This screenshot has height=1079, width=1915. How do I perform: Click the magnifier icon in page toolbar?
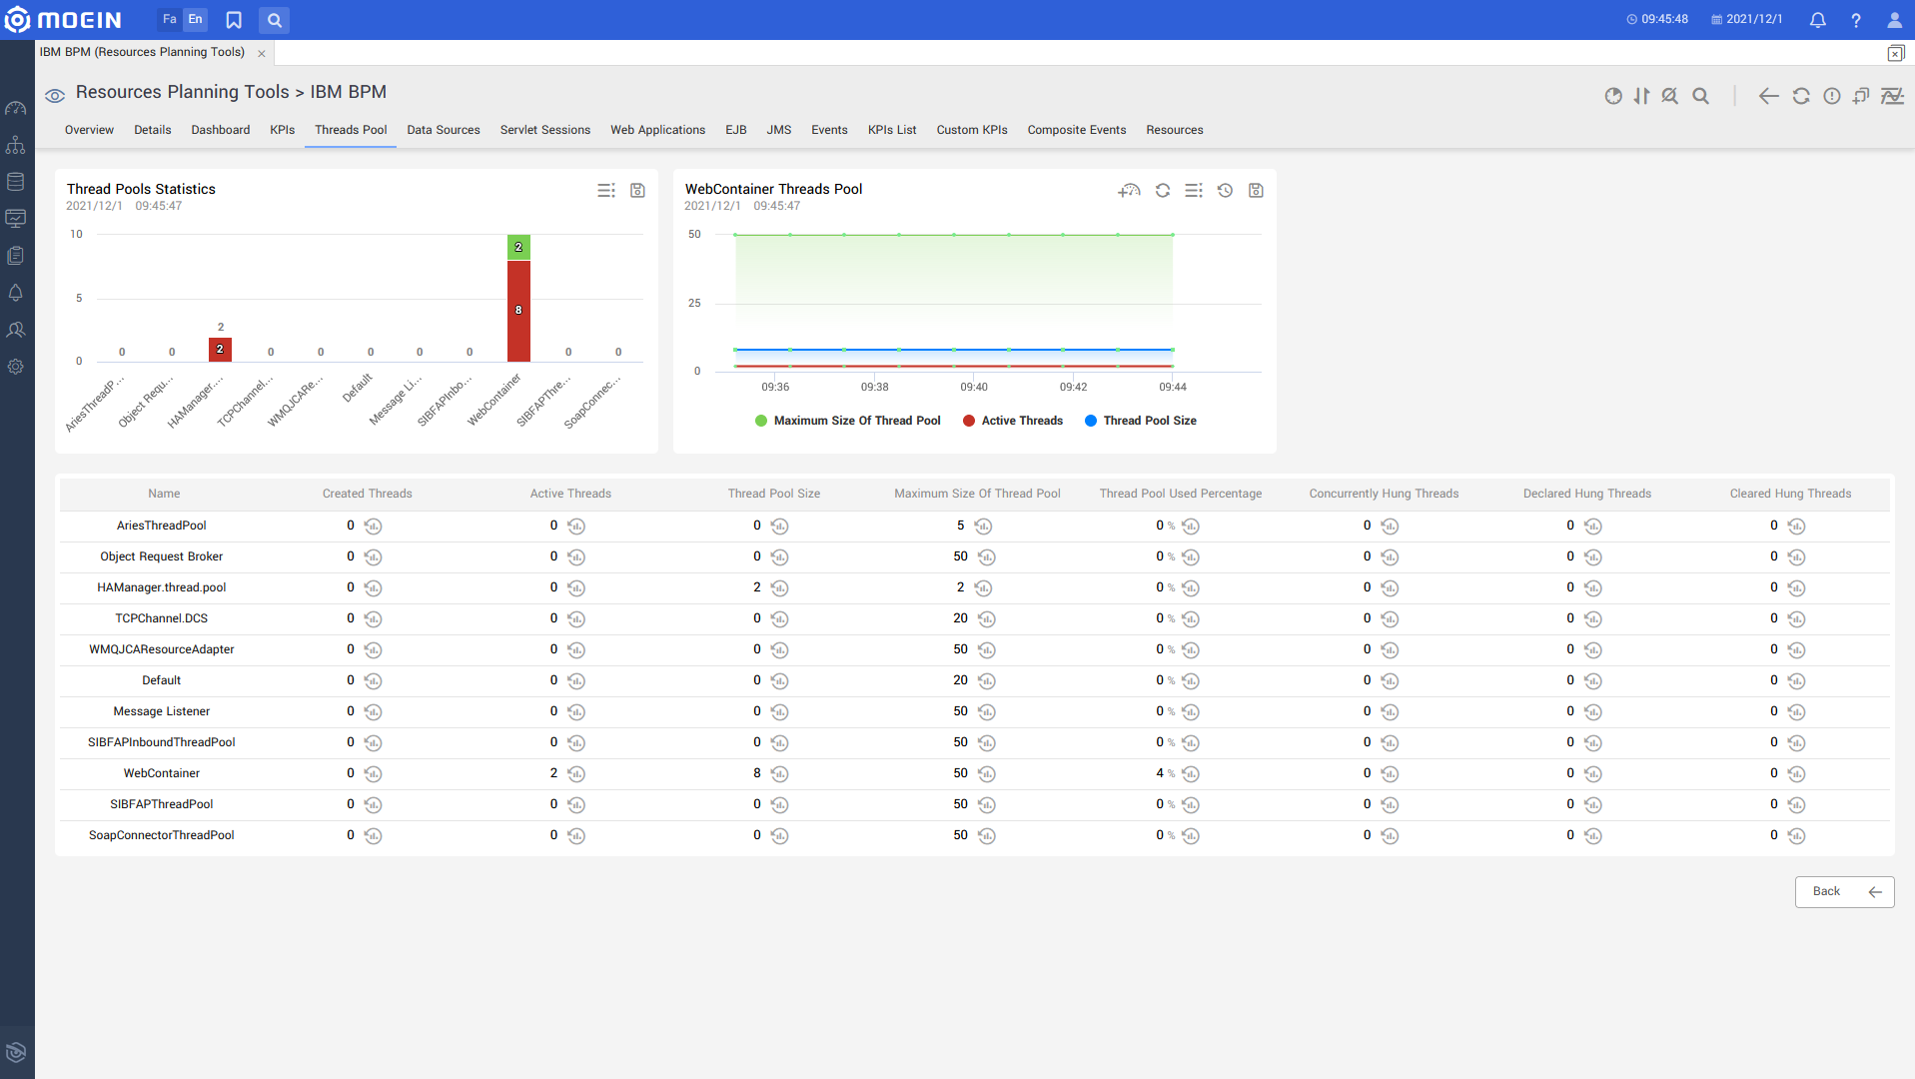pyautogui.click(x=1700, y=96)
